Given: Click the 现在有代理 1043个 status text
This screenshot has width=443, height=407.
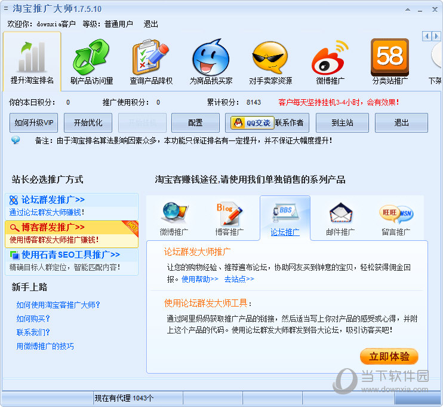Looking at the screenshot, I should [x=124, y=398].
